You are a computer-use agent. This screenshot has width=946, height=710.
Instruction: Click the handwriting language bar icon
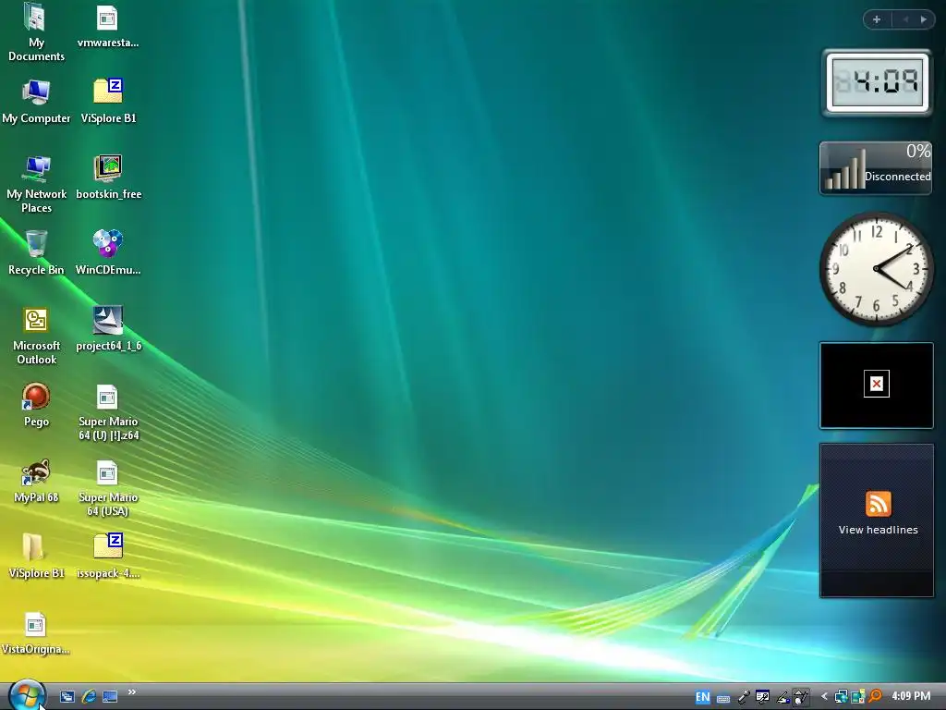coord(782,697)
